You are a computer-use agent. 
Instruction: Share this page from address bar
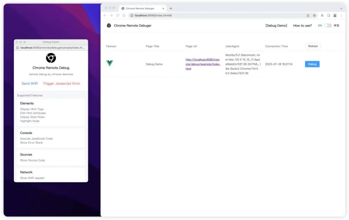pos(308,15)
